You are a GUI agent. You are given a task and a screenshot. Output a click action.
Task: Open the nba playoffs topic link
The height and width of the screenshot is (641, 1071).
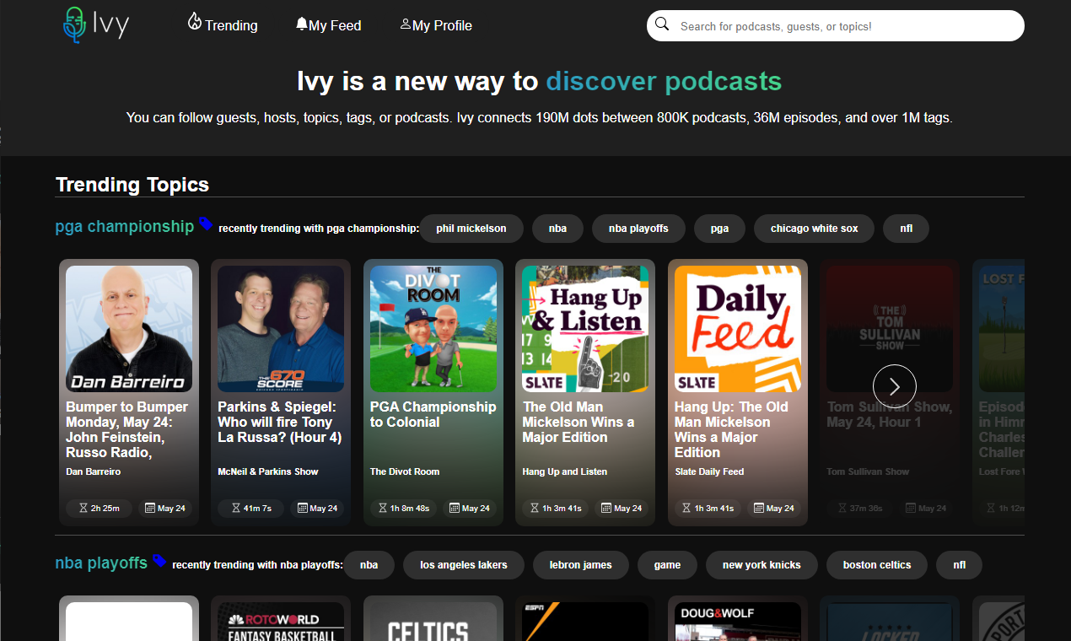coord(100,562)
